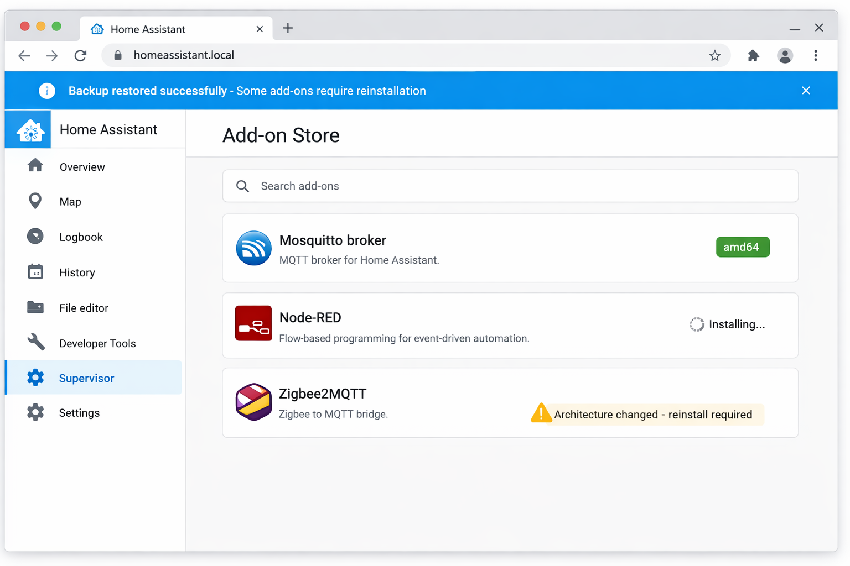Open the Supervisor section

pos(87,378)
